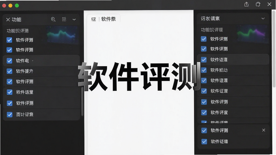Click the yellow traffic-light button
The height and width of the screenshot is (155, 276).
click(x=10, y=6)
